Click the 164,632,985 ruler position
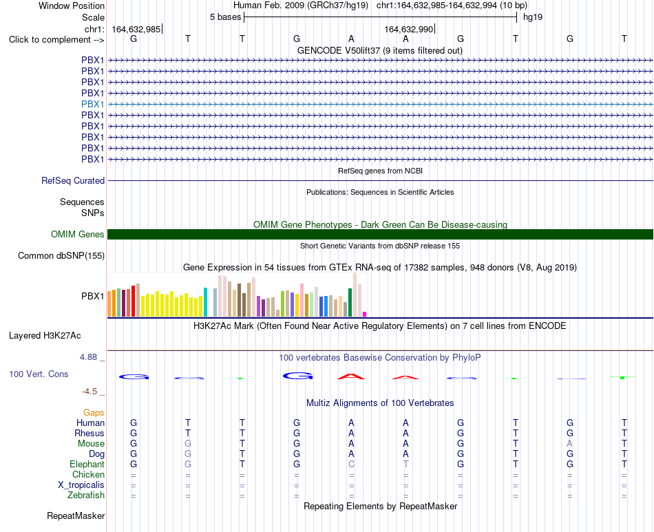Viewport: 654px width, 532px height. pyautogui.click(x=136, y=29)
